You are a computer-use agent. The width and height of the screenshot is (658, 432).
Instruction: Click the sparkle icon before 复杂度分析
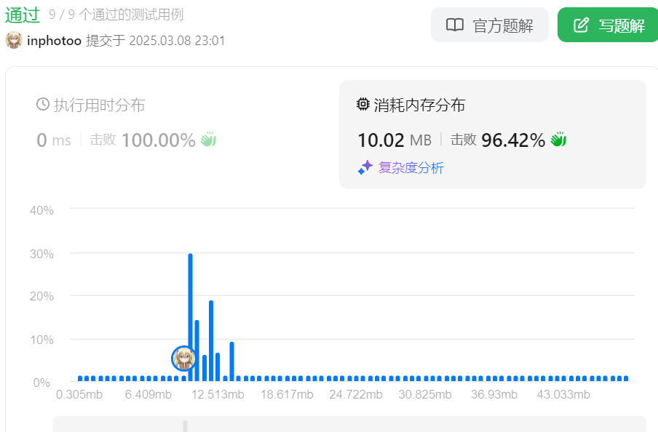point(365,168)
